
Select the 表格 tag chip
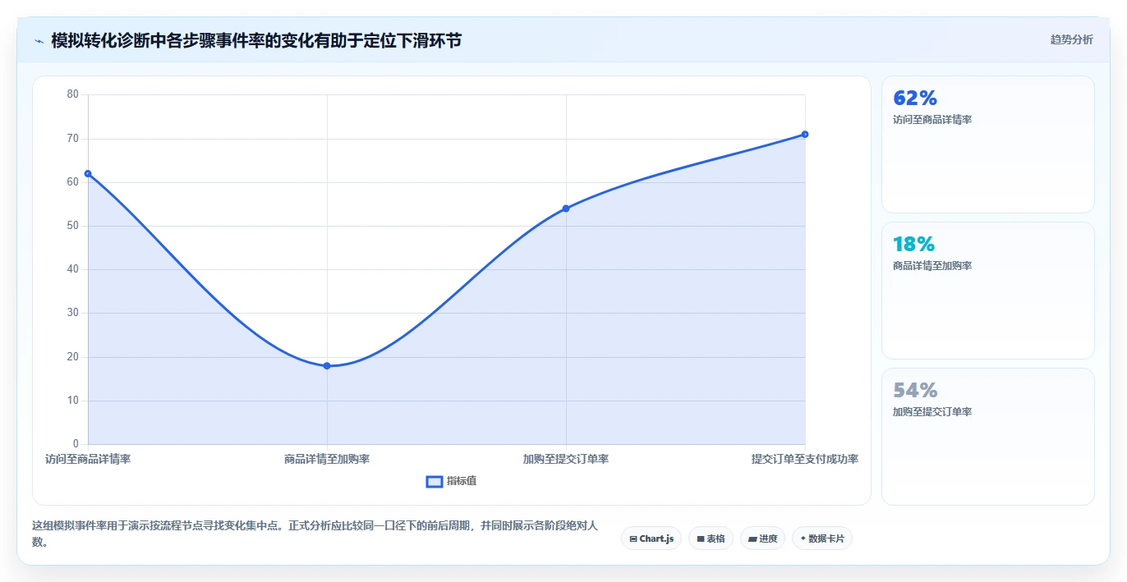711,538
